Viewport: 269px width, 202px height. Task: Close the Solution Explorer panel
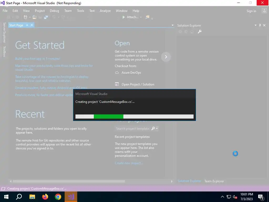coord(264,25)
